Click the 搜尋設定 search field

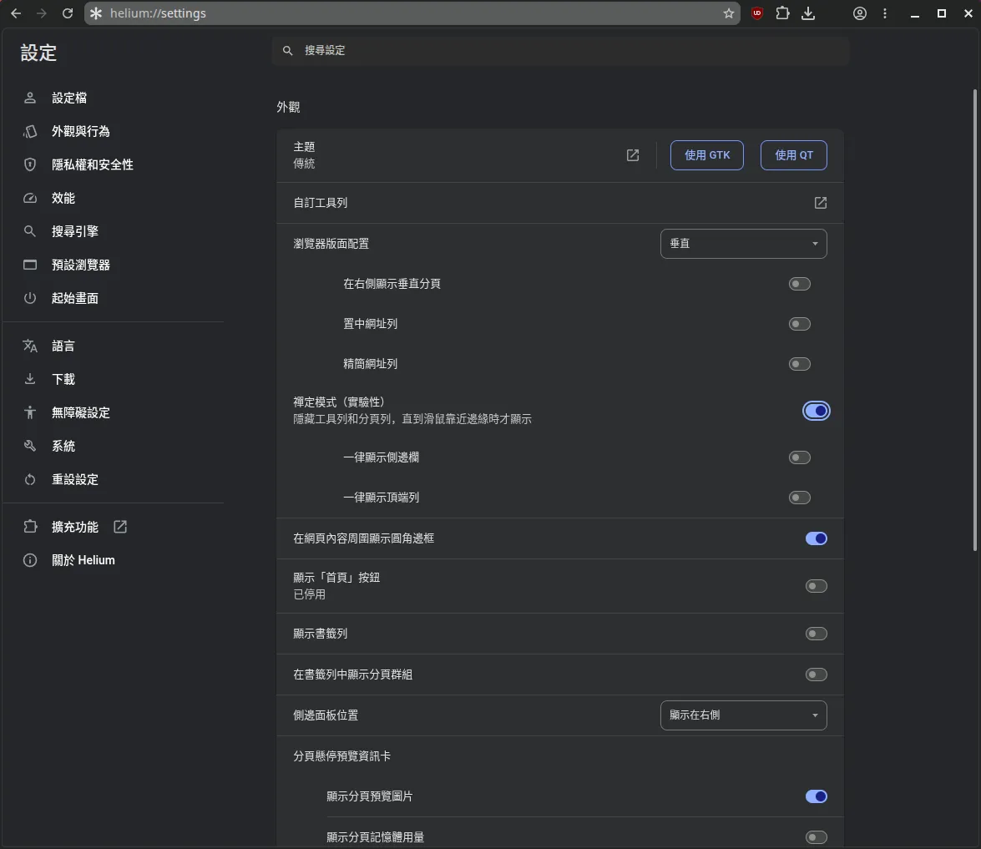[x=560, y=50]
